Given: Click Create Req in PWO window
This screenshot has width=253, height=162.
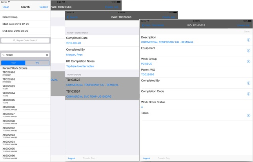Looking at the screenshot, I should click(89, 158).
